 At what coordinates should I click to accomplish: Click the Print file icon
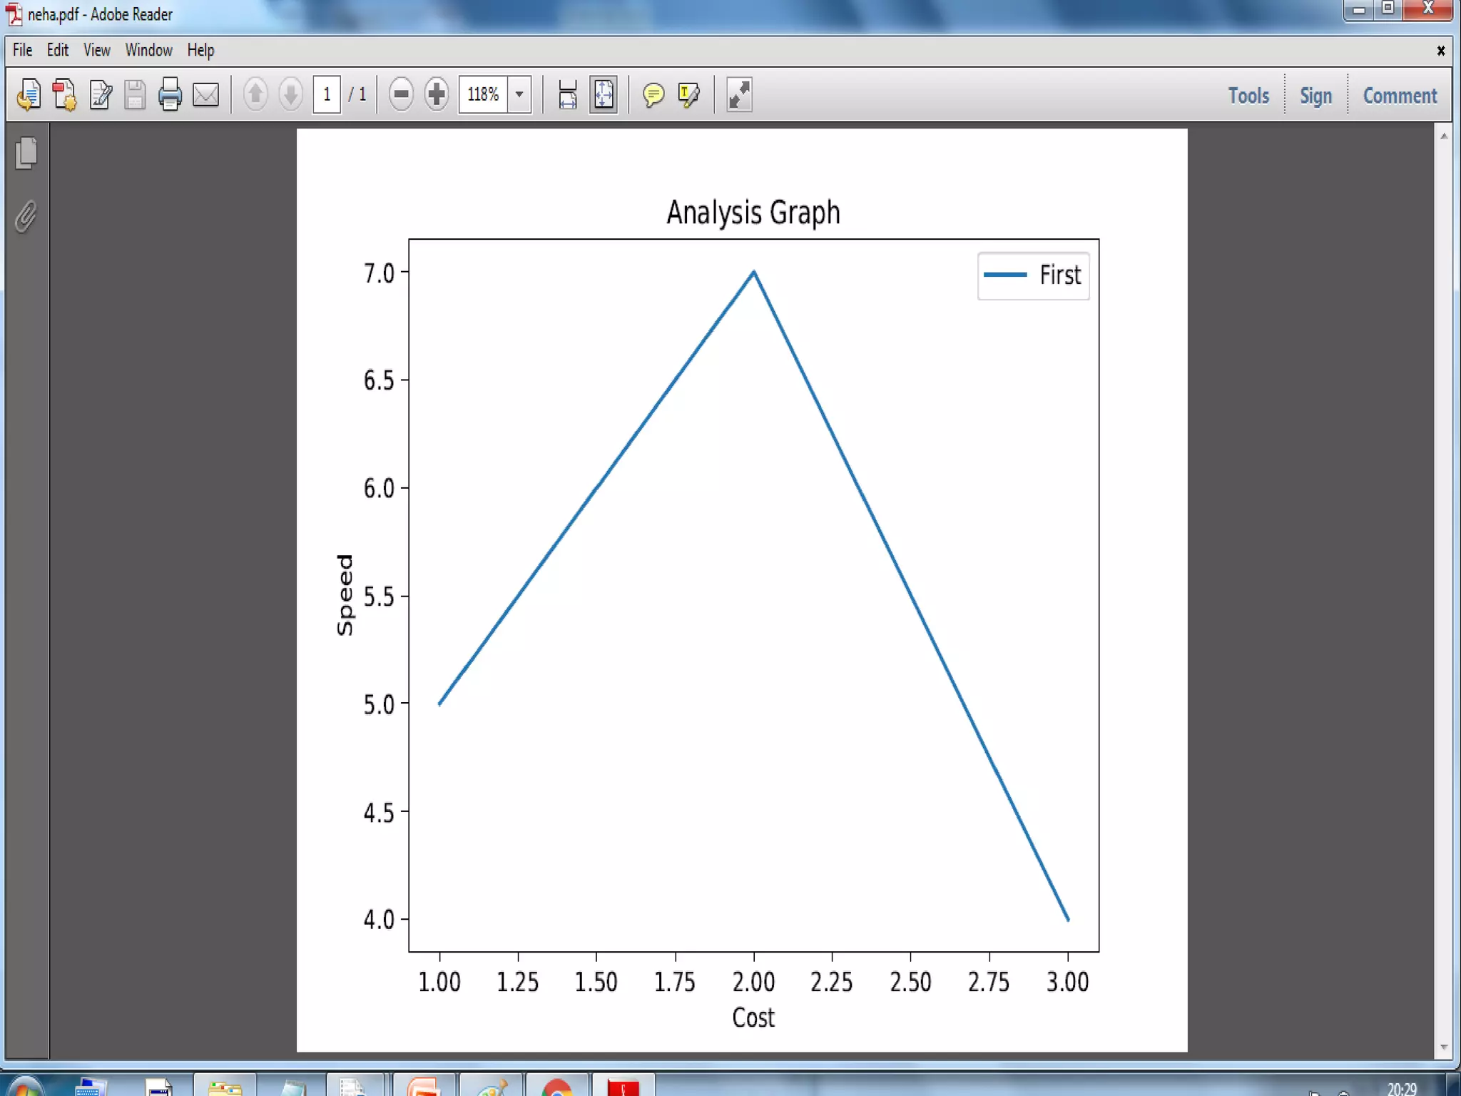pyautogui.click(x=170, y=94)
